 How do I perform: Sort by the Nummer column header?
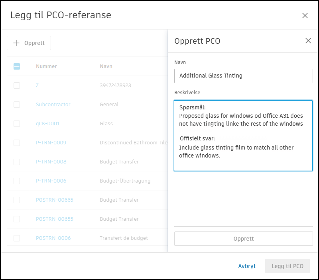[x=46, y=66]
